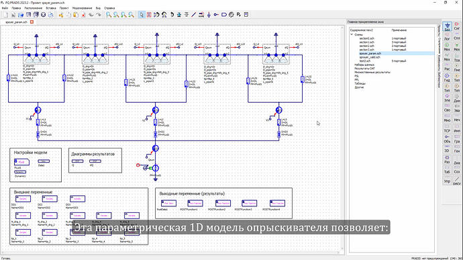Open the '3D' component palette category
This screenshot has width=463, height=260.
click(447, 148)
